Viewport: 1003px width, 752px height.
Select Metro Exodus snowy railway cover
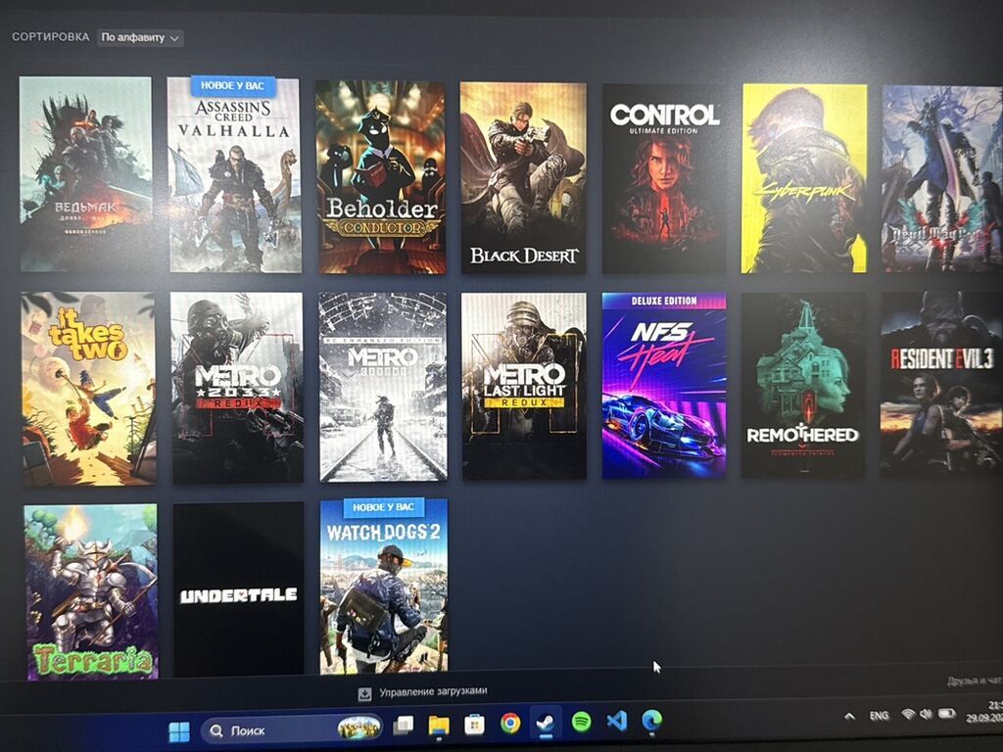click(x=383, y=387)
